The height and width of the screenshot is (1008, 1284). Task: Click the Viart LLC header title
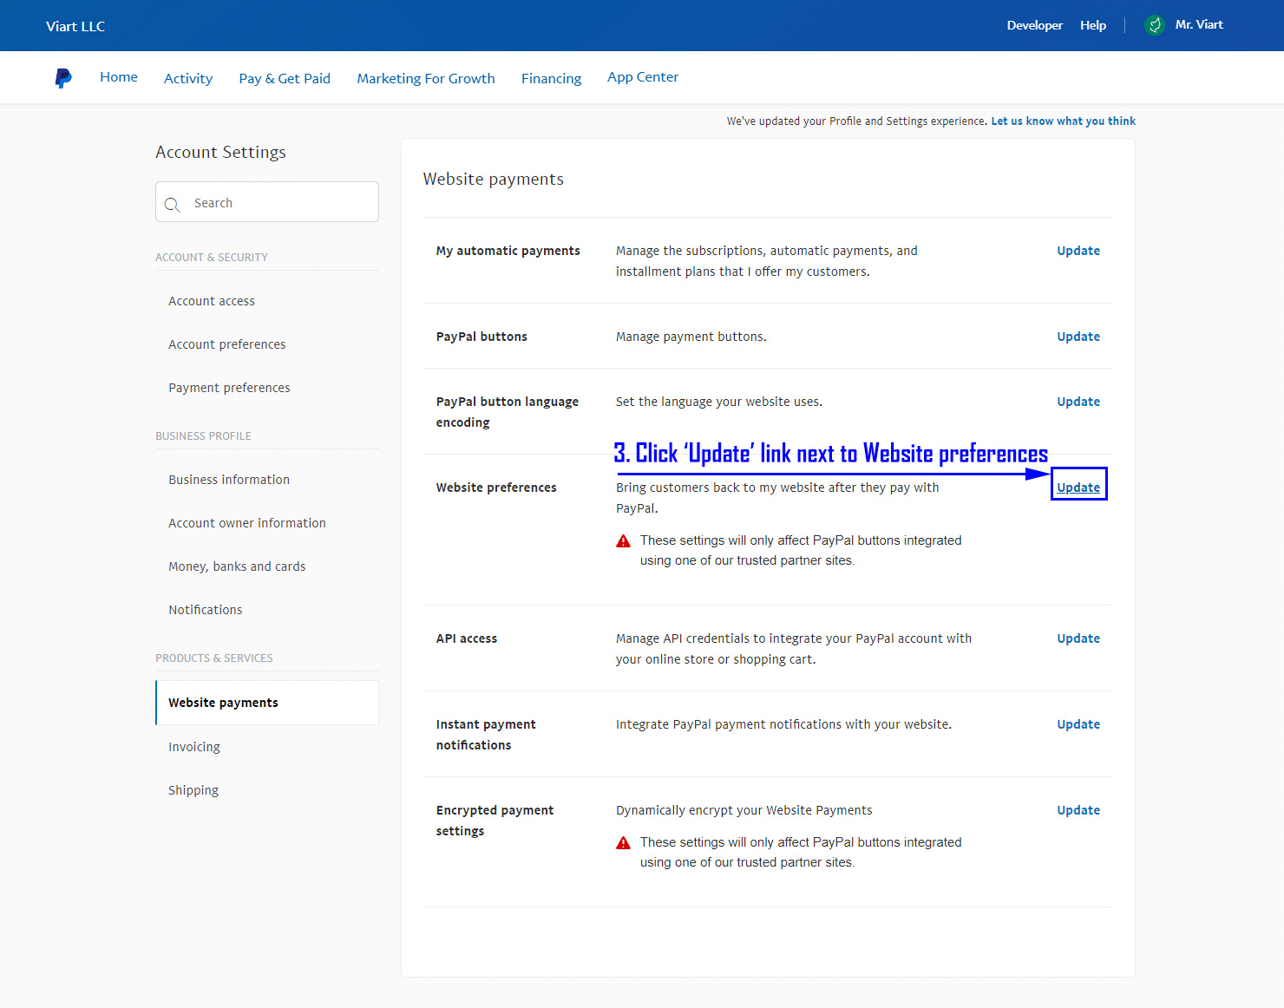[75, 26]
